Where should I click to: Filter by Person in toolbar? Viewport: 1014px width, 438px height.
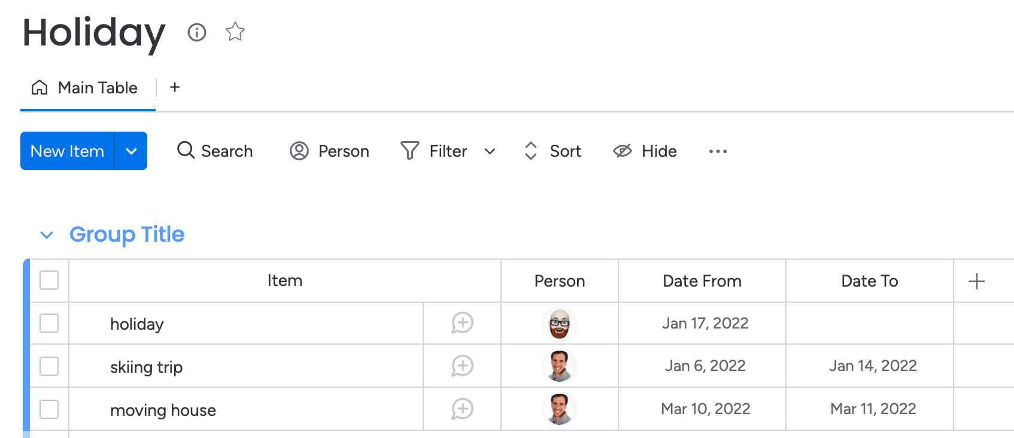point(329,151)
